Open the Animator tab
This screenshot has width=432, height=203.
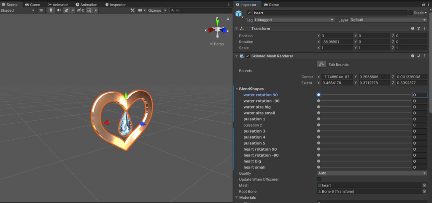point(58,5)
